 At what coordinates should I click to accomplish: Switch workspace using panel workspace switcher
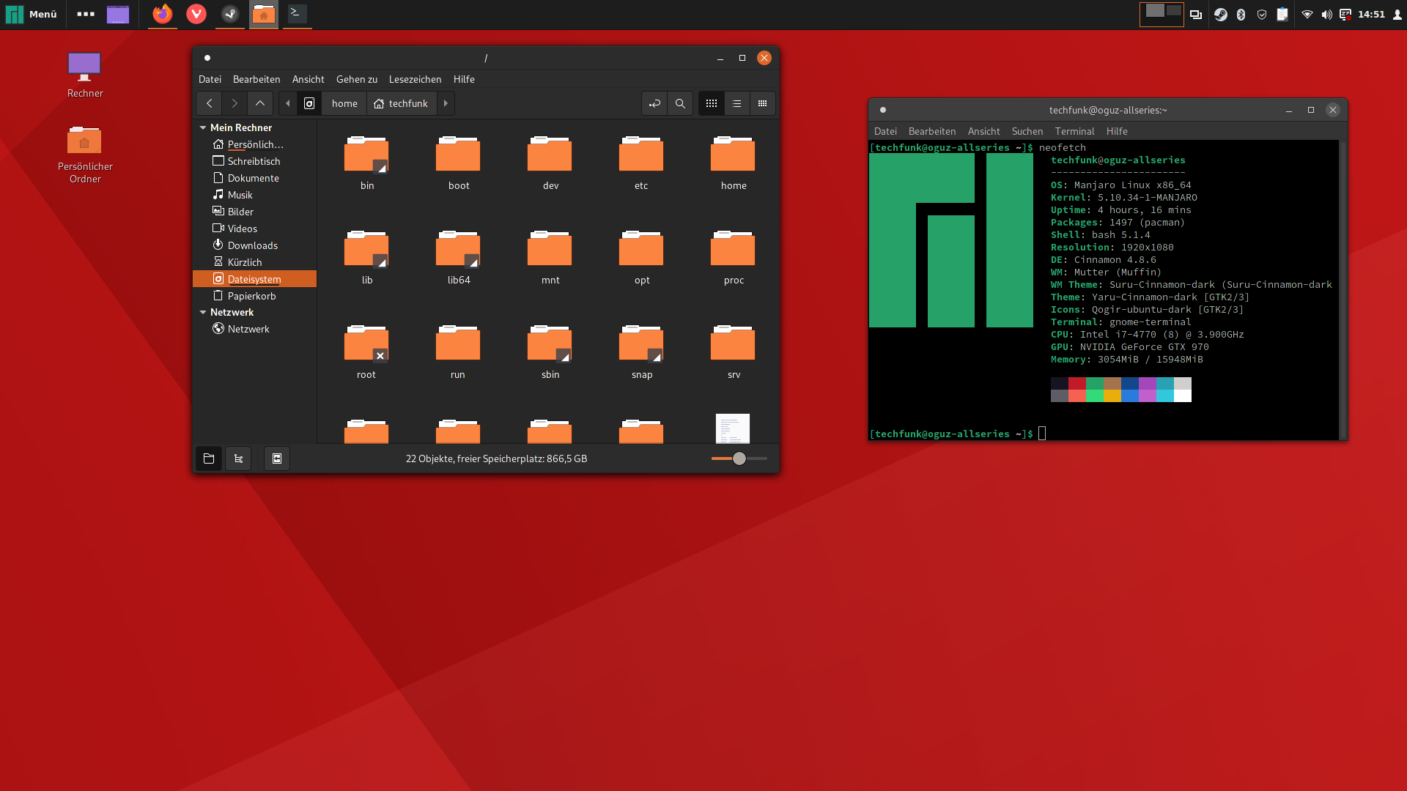point(1162,14)
